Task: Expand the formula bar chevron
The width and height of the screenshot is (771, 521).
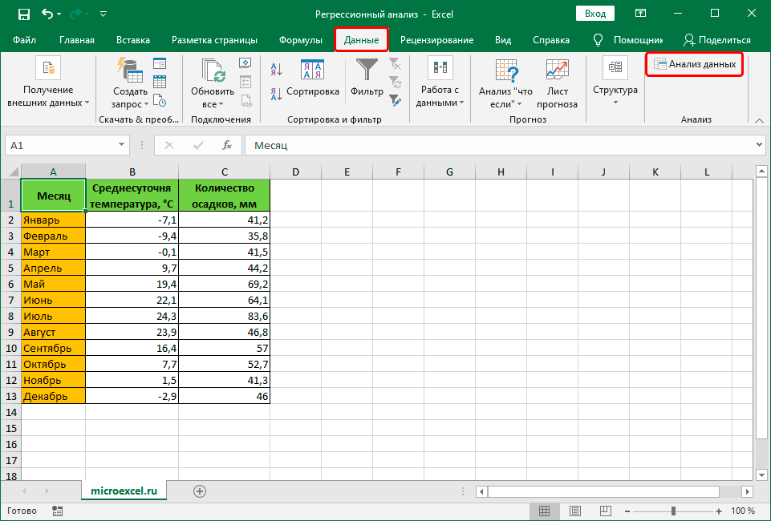Action: (761, 145)
